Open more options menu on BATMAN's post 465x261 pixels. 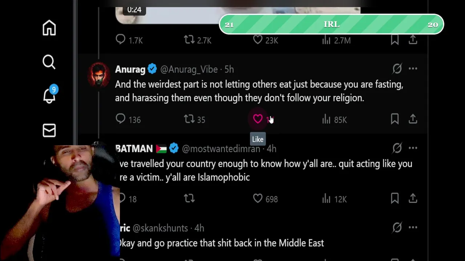click(413, 148)
